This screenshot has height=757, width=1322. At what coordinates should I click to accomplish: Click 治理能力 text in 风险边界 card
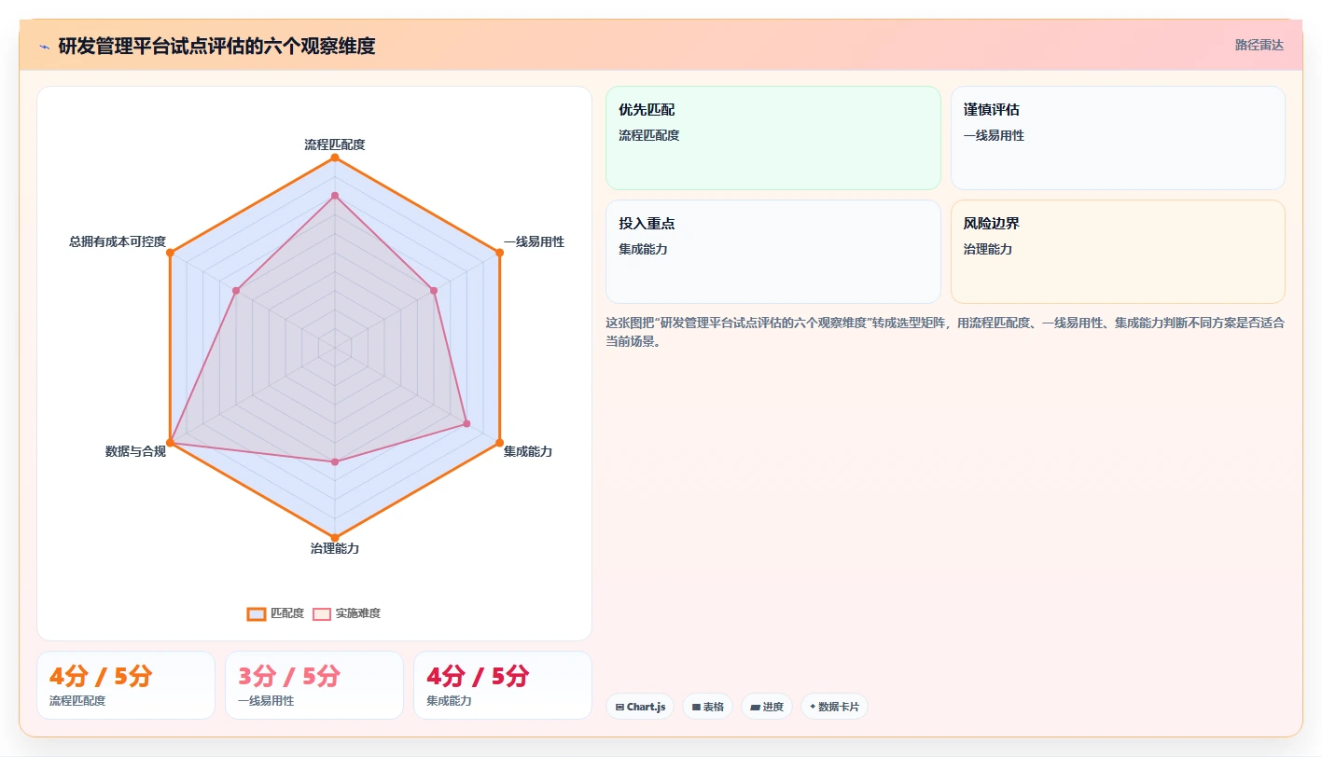(988, 249)
